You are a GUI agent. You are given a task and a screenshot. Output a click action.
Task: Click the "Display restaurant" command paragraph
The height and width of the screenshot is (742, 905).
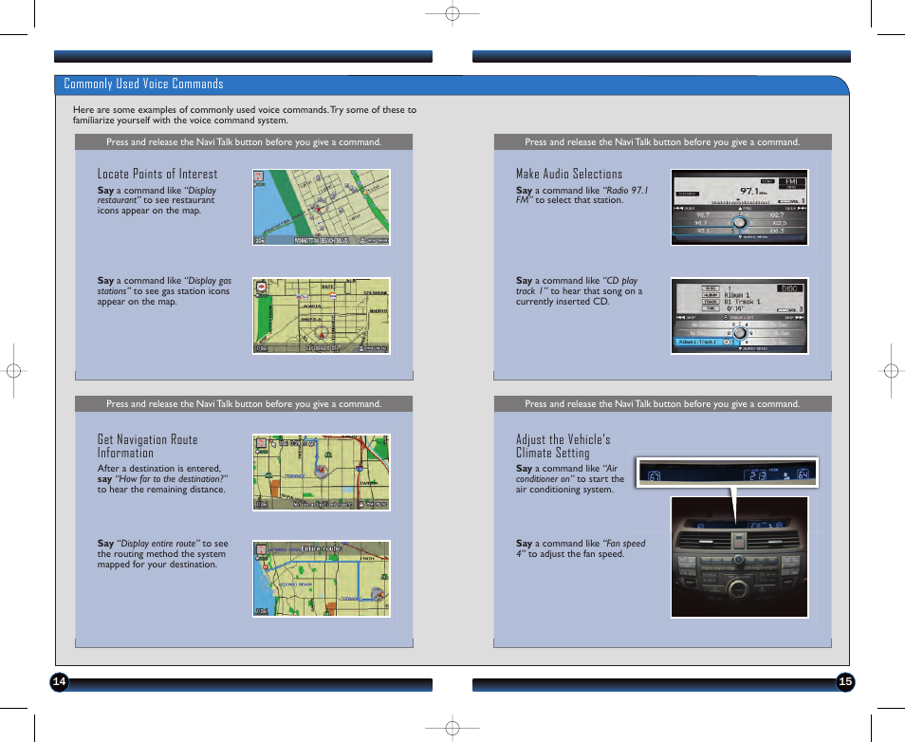pos(157,200)
